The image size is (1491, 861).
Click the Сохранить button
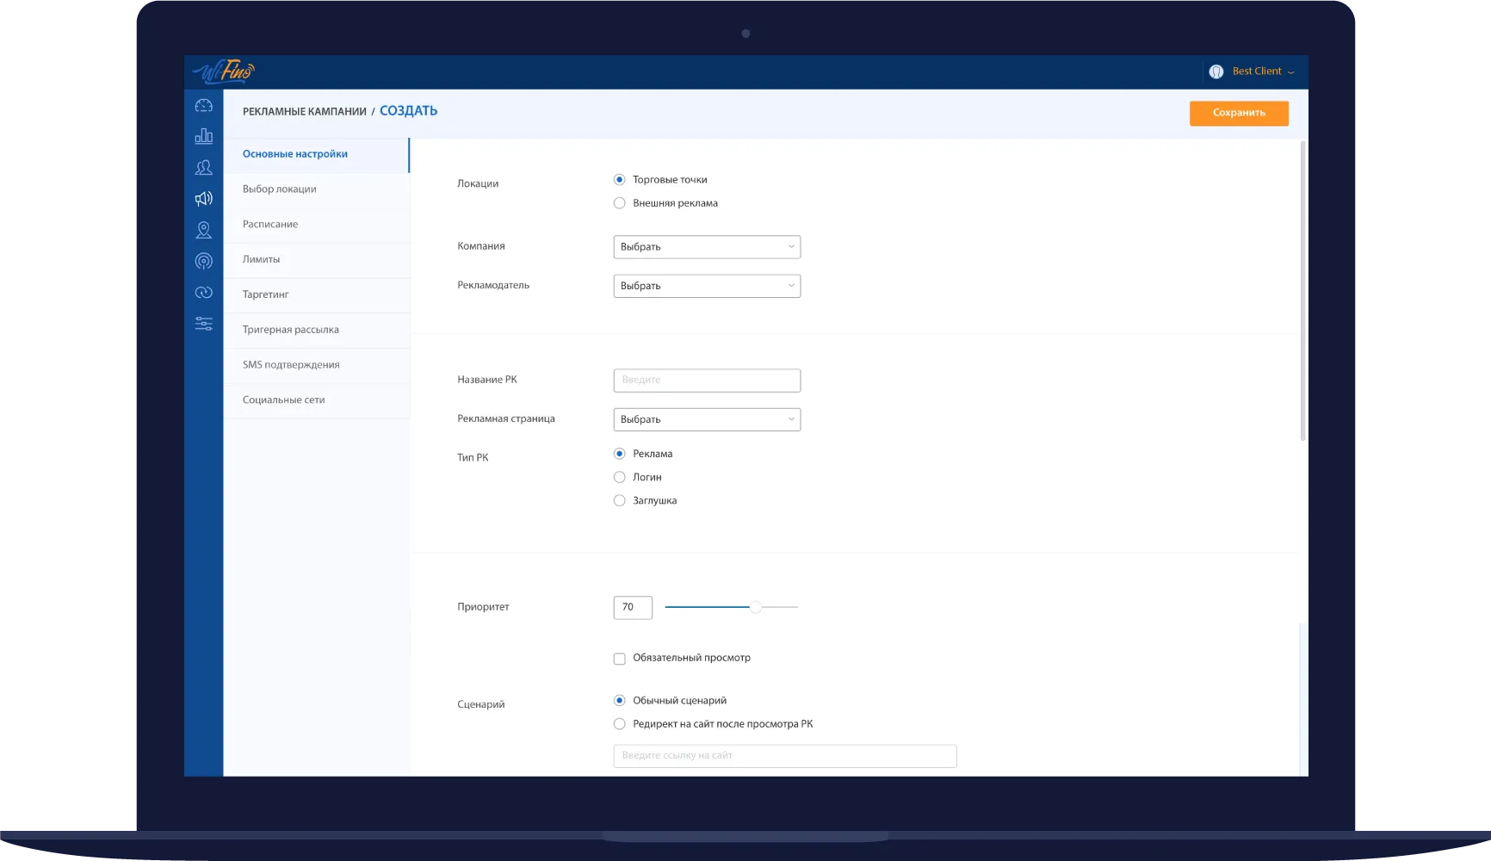1239,113
